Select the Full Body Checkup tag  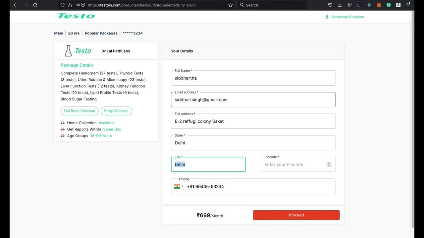tap(79, 111)
